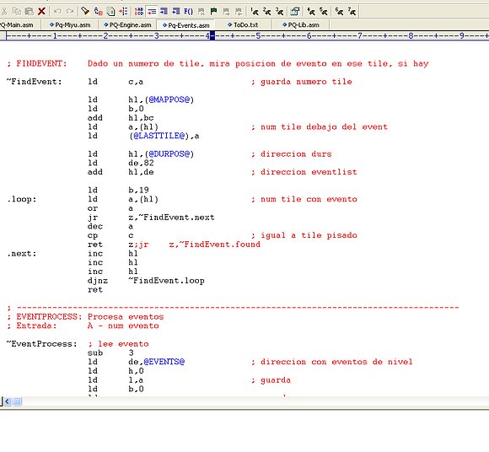Open the F() function list
Image resolution: width=489 pixels, height=452 pixels.
188,12
